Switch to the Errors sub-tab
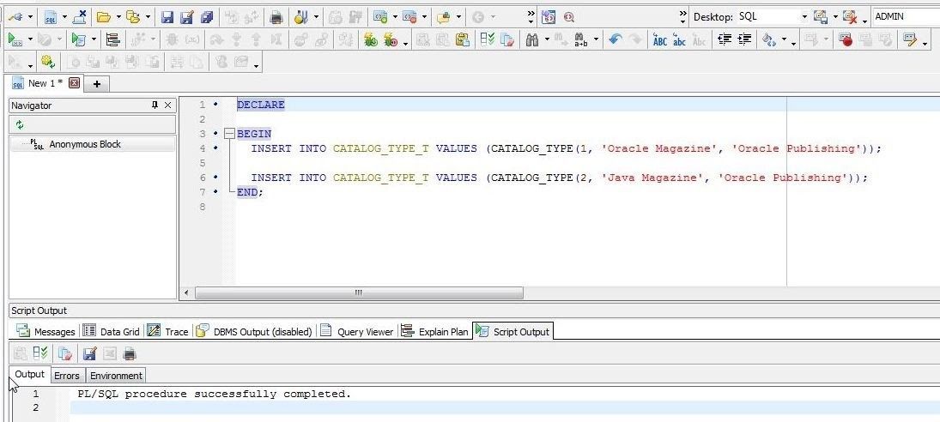The image size is (940, 422). 67,376
